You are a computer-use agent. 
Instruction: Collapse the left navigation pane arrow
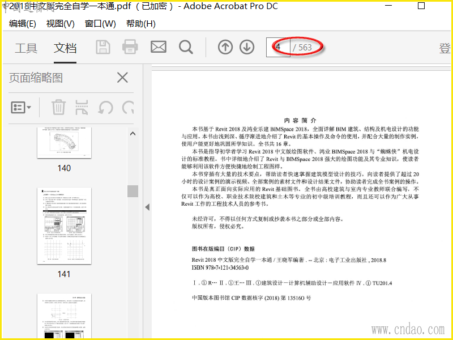[x=147, y=207]
